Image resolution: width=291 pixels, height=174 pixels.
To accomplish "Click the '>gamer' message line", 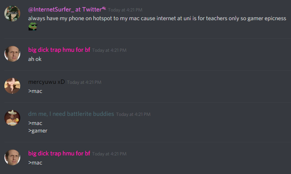I will (38, 131).
